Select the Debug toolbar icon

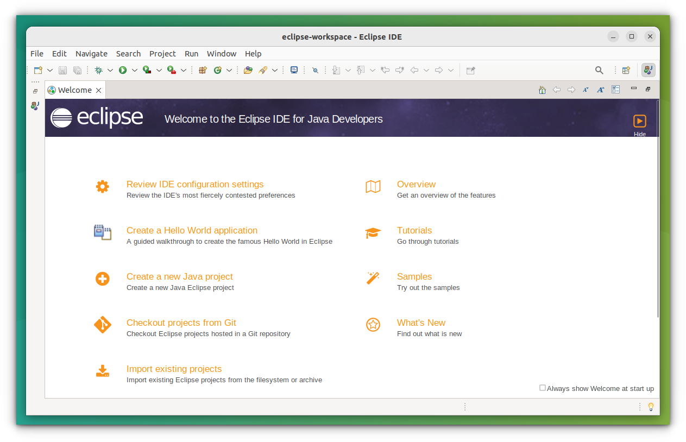tap(99, 70)
